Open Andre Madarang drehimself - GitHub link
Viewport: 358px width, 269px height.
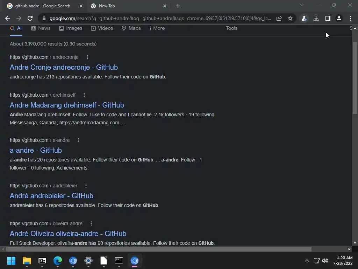[67, 105]
